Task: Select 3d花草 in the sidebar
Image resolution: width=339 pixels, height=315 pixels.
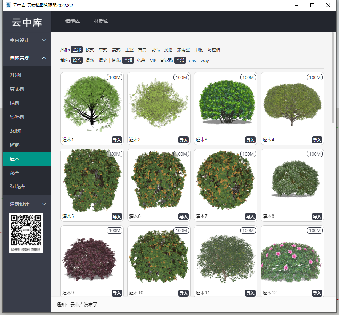Action: [x=27, y=187]
